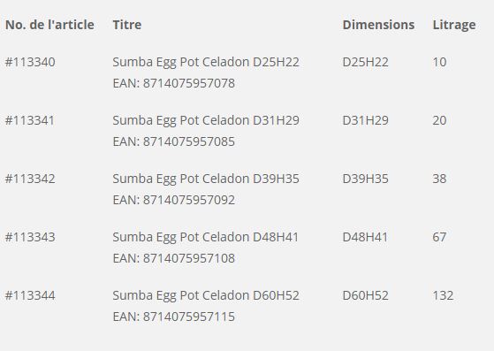Open Sumba Egg Pot Celadon D25H22 title

[206, 63]
